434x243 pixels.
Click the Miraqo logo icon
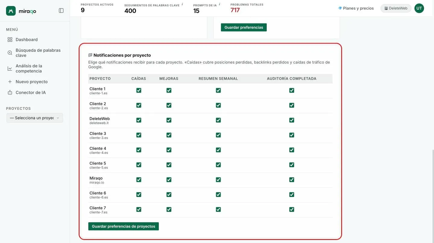coord(11,11)
